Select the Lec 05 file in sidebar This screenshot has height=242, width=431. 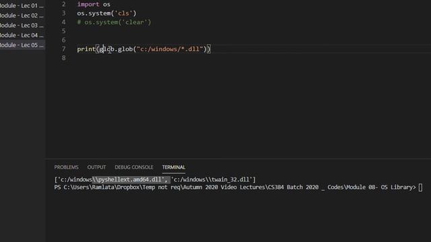[x=22, y=45]
